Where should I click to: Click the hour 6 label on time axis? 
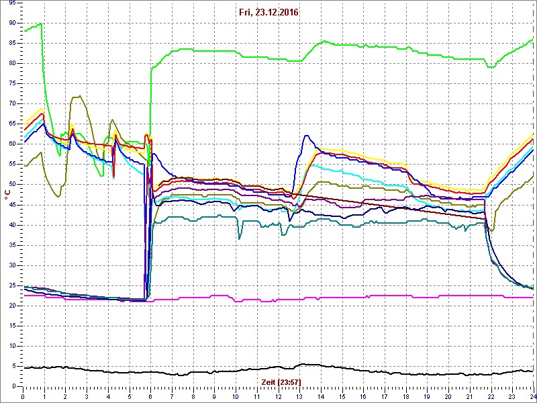coord(150,396)
